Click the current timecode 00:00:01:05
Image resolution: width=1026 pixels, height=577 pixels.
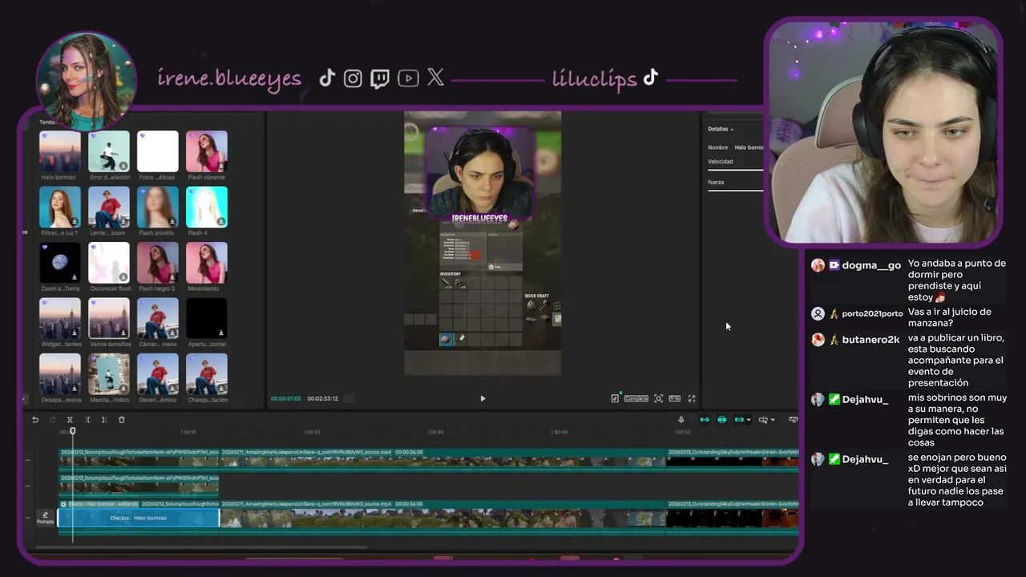285,398
